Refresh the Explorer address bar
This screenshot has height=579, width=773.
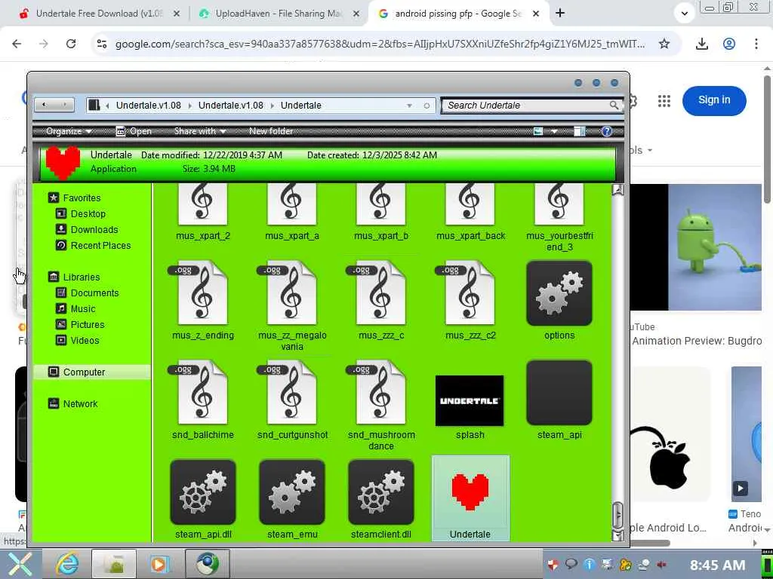click(x=427, y=106)
